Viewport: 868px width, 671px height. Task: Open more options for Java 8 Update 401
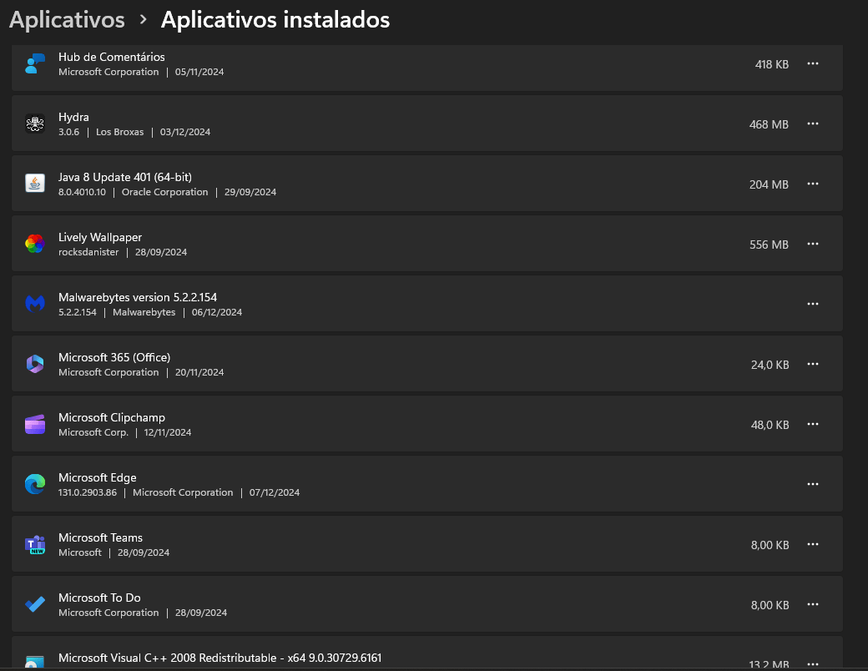click(x=813, y=184)
